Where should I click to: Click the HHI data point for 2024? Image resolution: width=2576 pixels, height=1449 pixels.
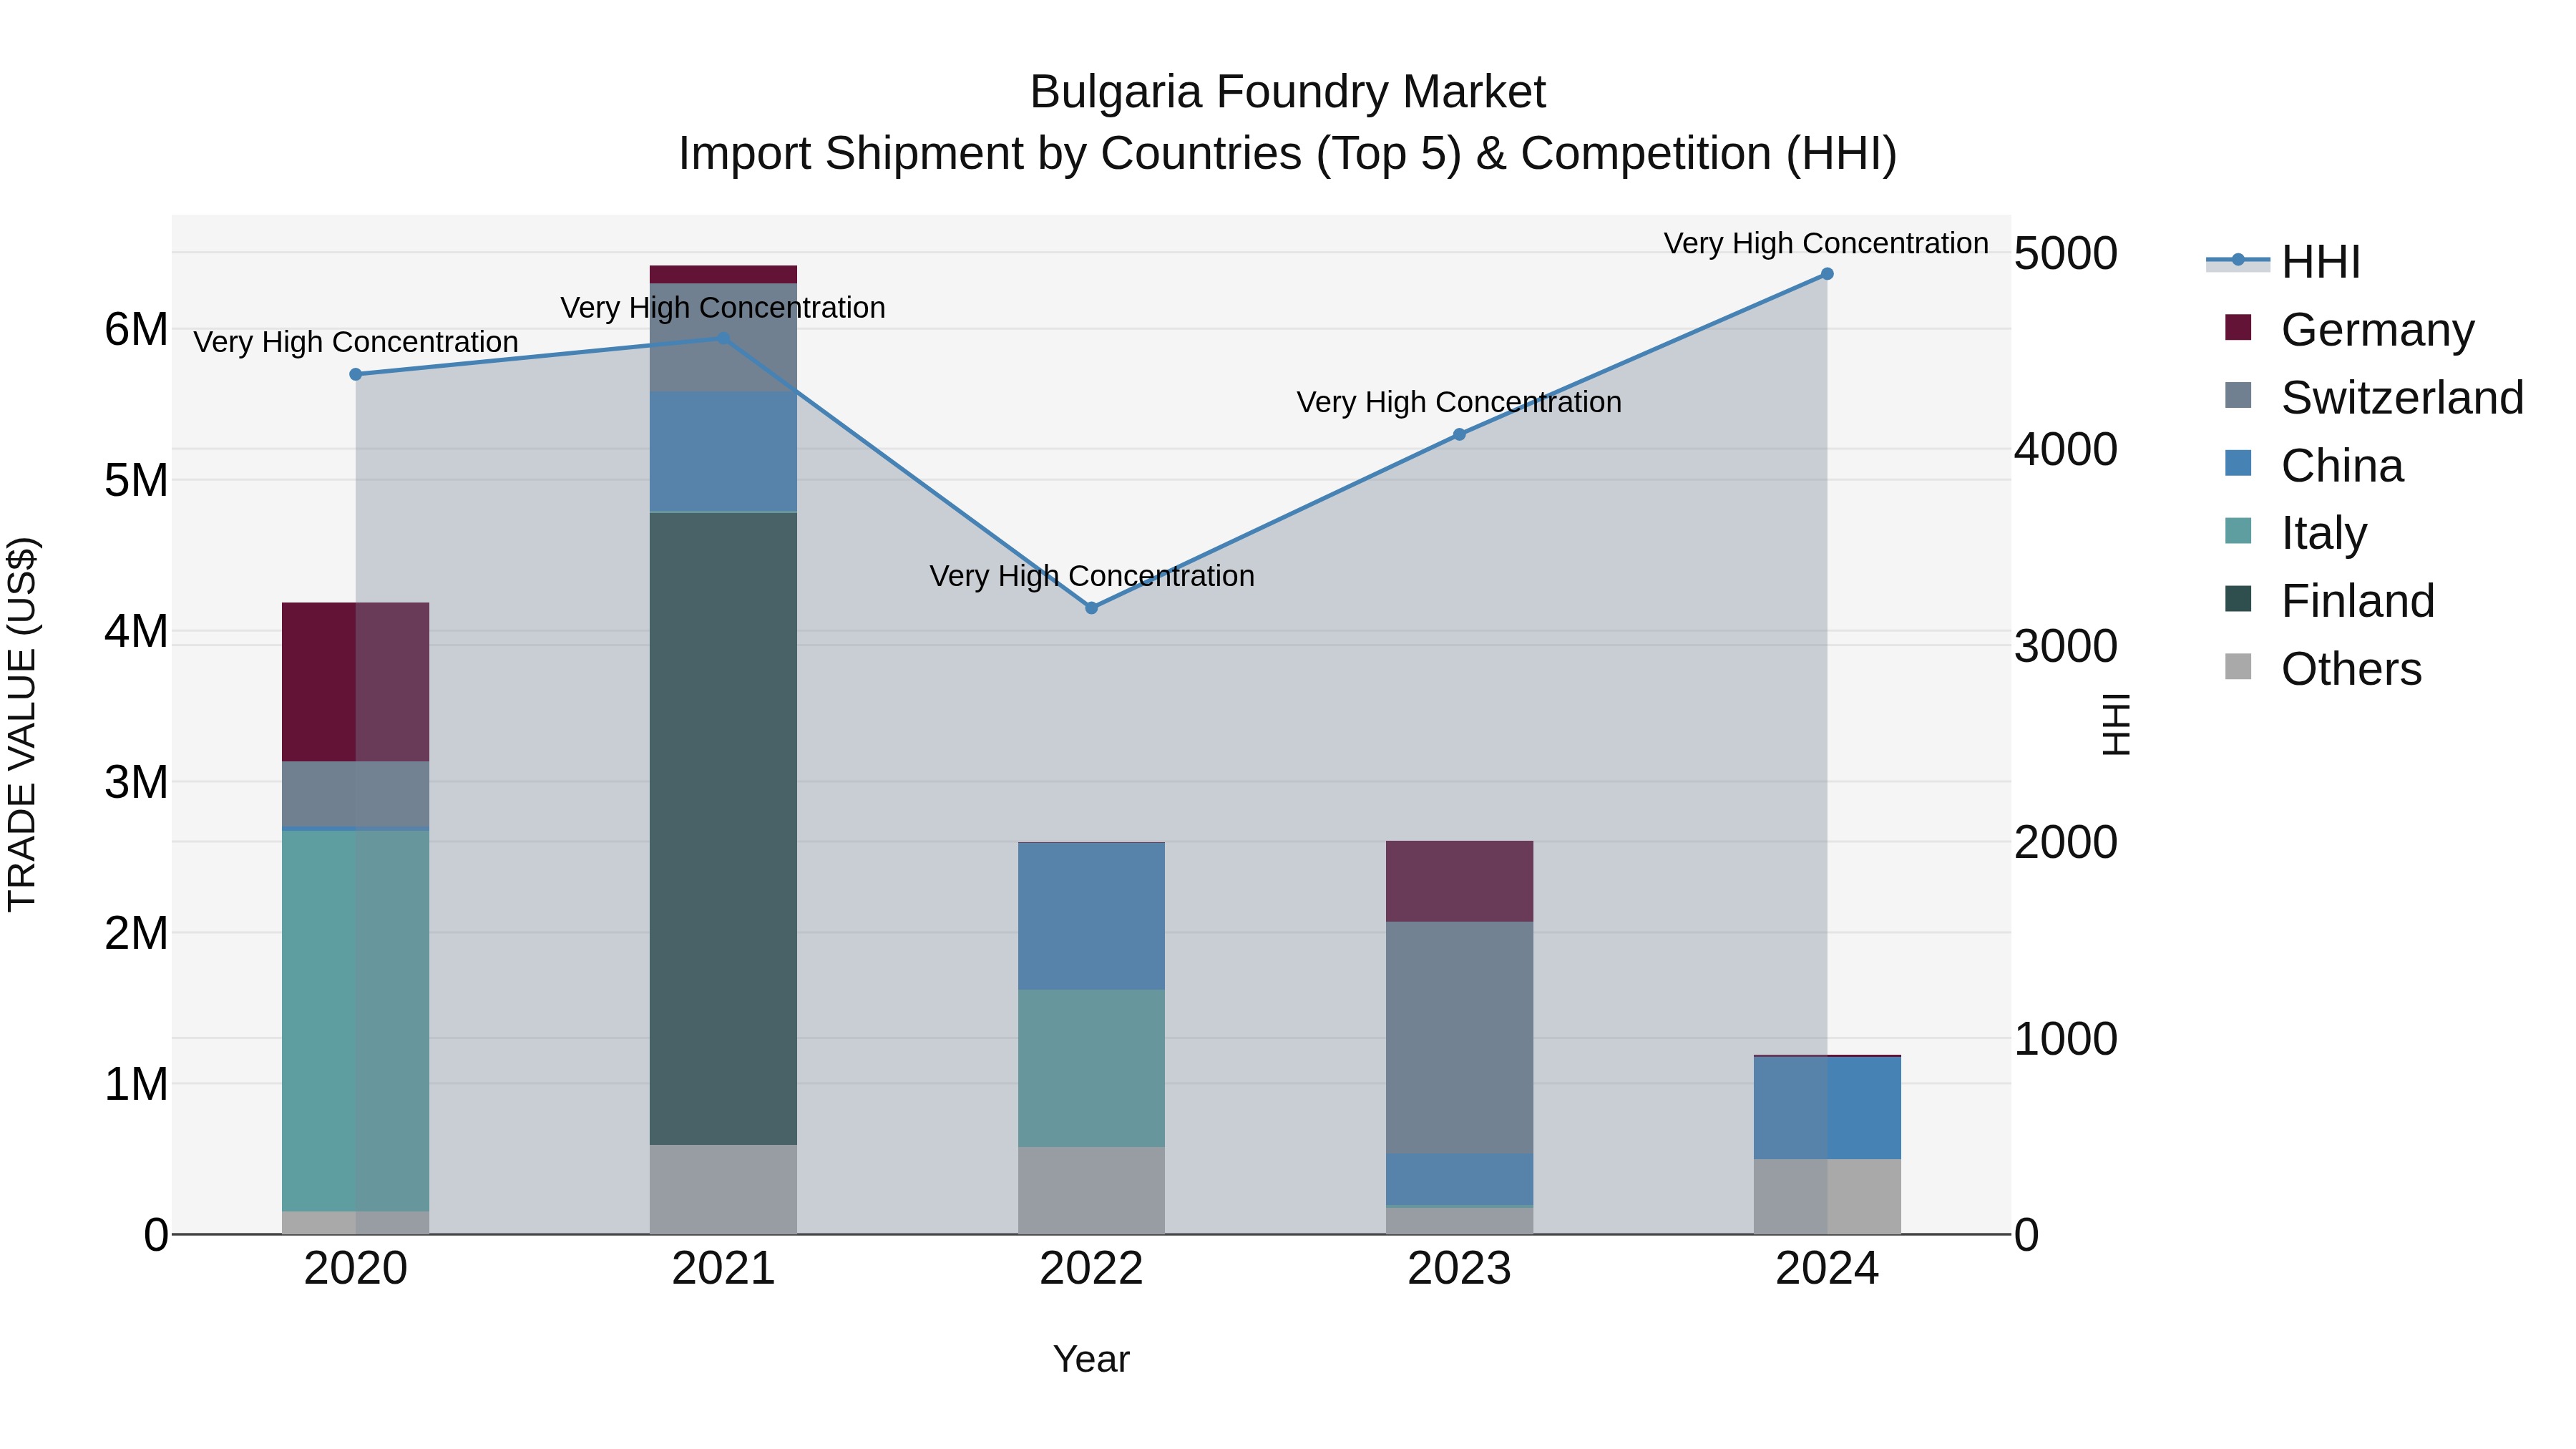(x=1827, y=274)
